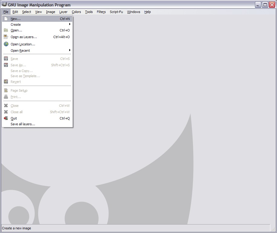Click the globe icon for Open Location
The height and width of the screenshot is (233, 277).
tap(6, 44)
